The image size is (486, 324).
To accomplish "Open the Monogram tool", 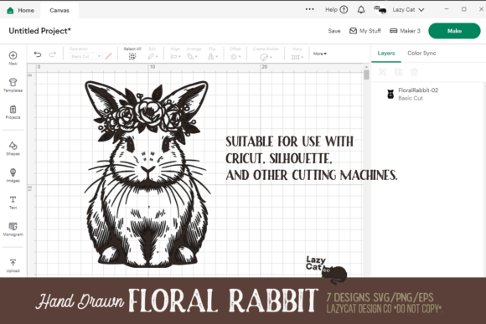I will click(13, 229).
